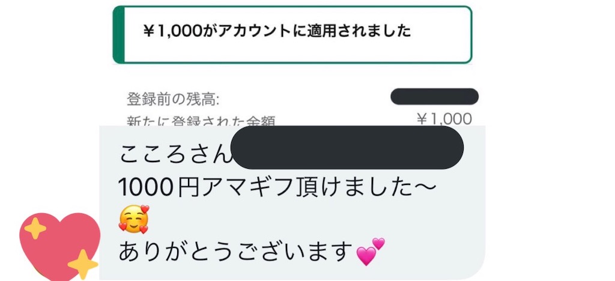This screenshot has width=615, height=281.
Task: Click the 新たに登録された金額 label
Action: coord(201,120)
